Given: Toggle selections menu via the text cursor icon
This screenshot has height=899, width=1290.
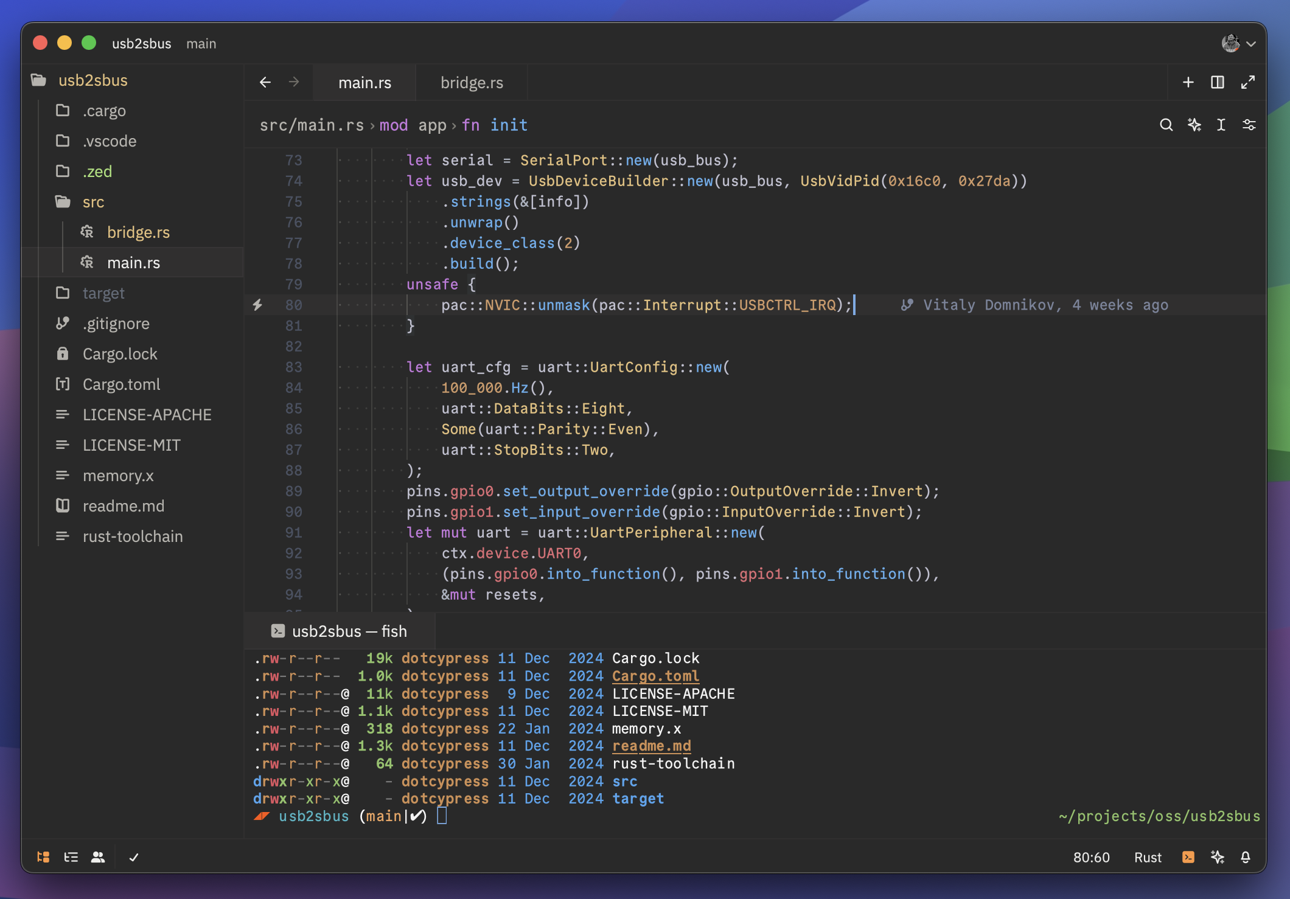Looking at the screenshot, I should pyautogui.click(x=1221, y=125).
